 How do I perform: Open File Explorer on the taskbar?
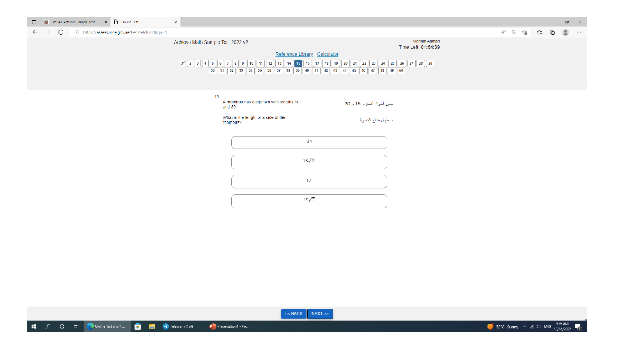152,326
